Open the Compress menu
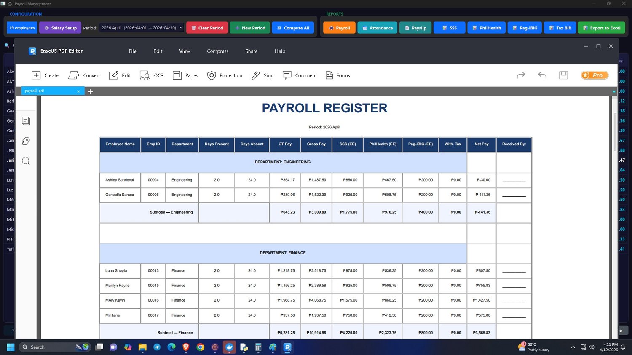The height and width of the screenshot is (355, 632). click(217, 51)
